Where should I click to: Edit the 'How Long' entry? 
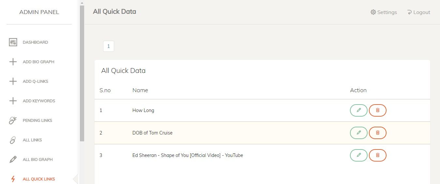click(x=359, y=110)
